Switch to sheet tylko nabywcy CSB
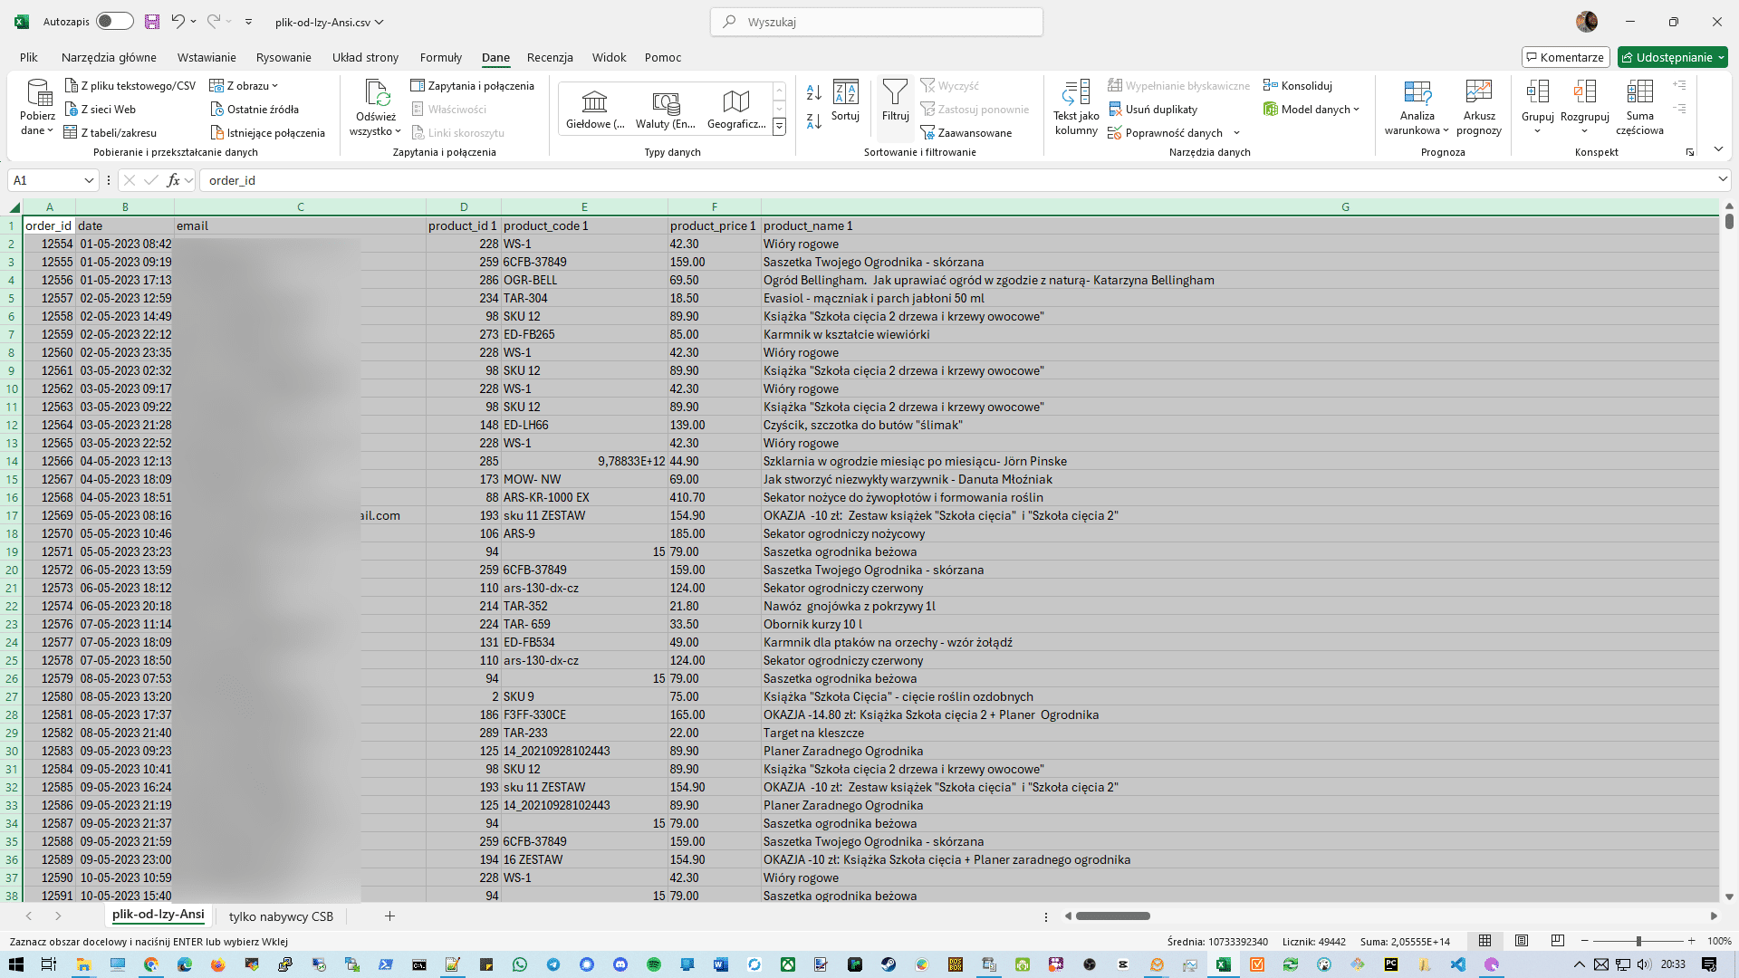 281,916
